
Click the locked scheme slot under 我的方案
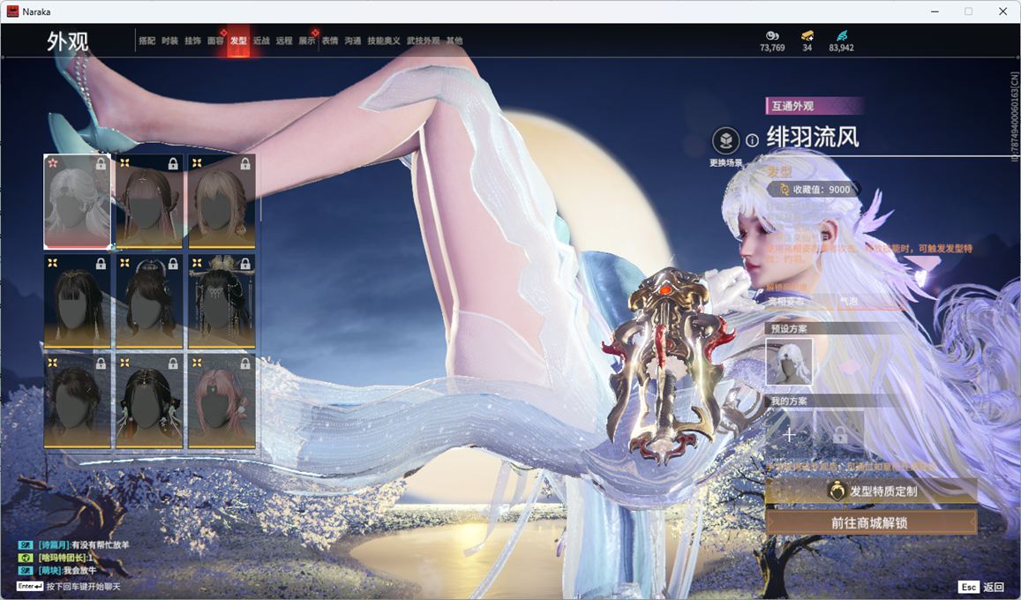840,435
